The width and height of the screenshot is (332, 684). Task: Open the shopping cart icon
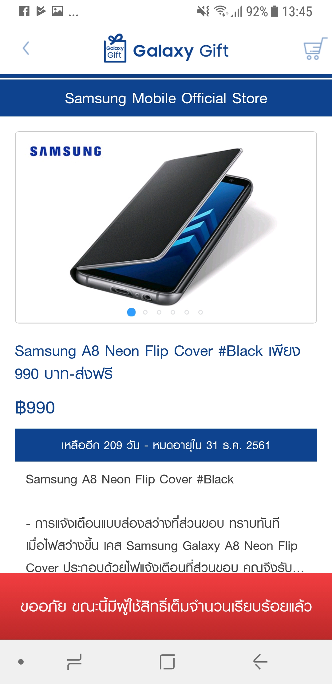click(x=315, y=49)
